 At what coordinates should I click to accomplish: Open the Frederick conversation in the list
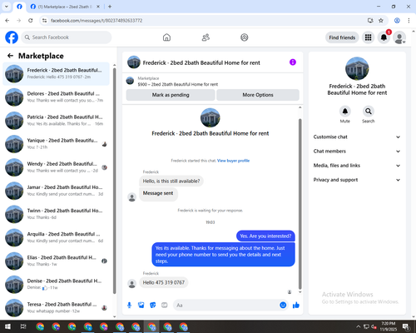[x=56, y=74]
